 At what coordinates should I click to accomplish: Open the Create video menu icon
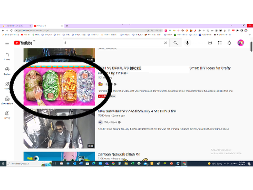point(210,43)
